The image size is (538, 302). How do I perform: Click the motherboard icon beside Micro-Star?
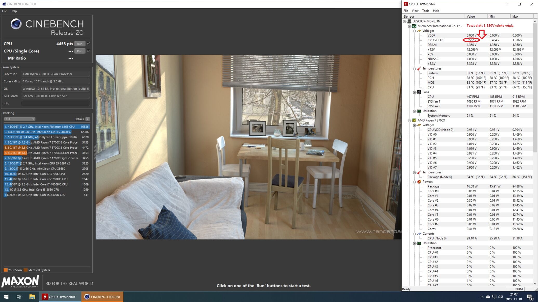414,26
